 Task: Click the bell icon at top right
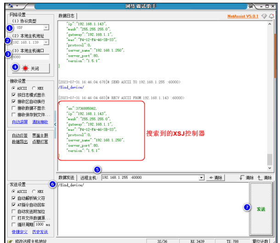[x=271, y=16]
